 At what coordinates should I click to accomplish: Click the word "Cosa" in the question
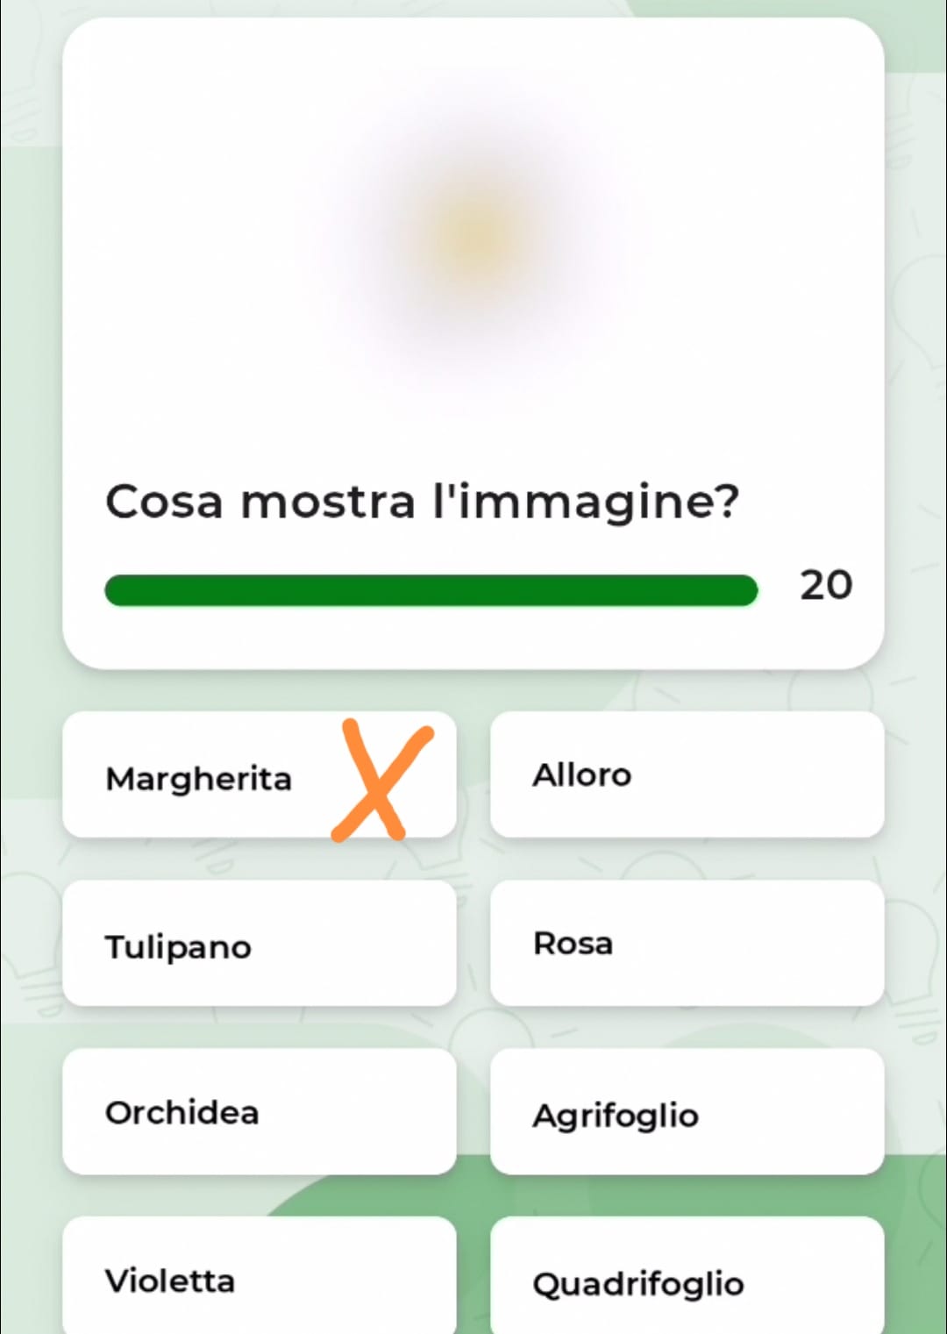[164, 503]
